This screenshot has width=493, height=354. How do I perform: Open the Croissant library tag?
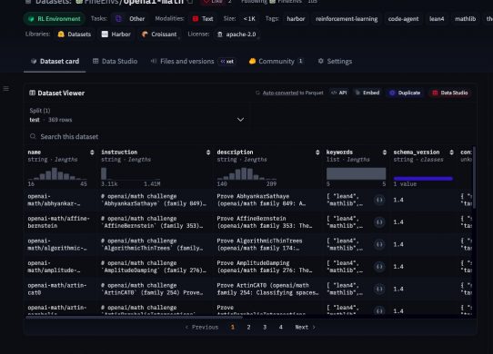click(x=159, y=34)
